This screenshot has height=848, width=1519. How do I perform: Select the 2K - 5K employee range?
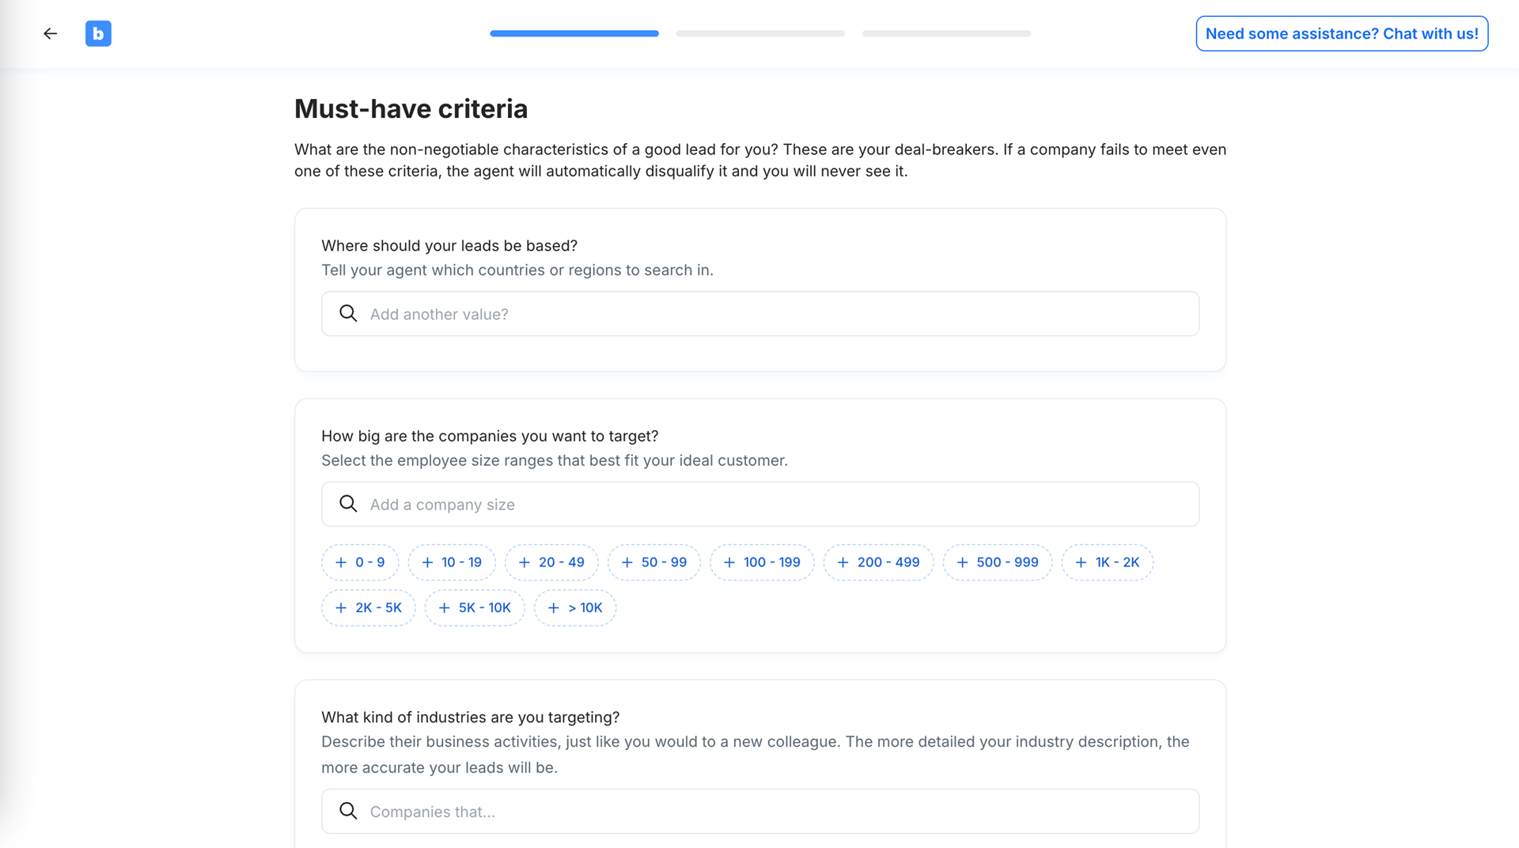click(x=368, y=608)
